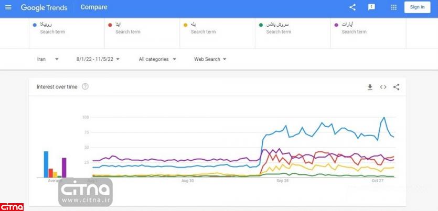The width and height of the screenshot is (438, 211).
Task: Get embed code for the chart
Action: tap(383, 87)
